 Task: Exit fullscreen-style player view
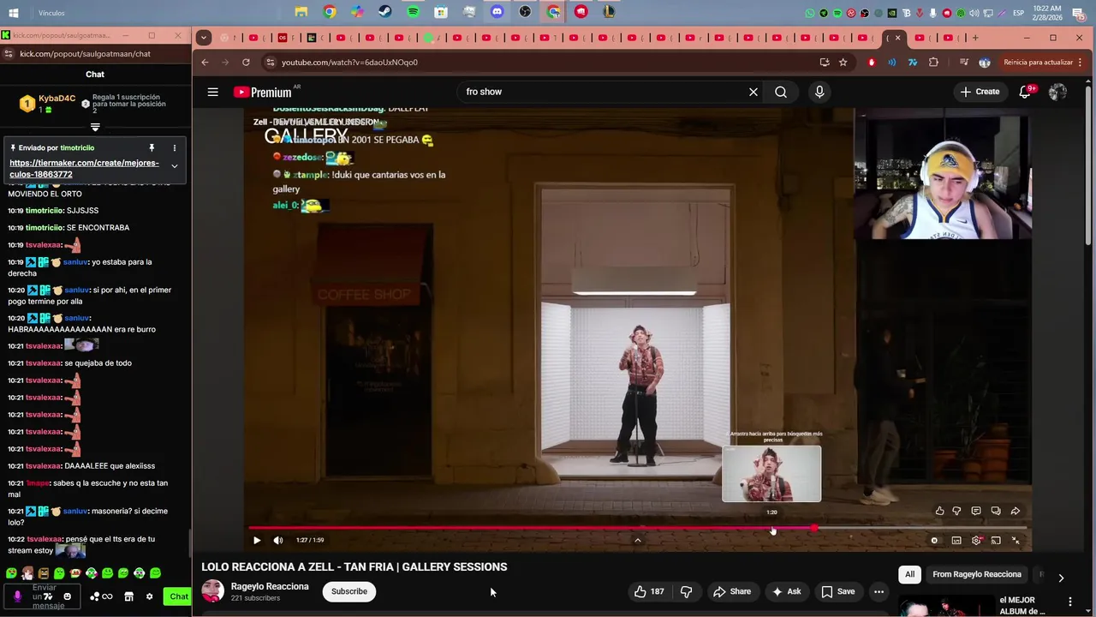(1016, 540)
